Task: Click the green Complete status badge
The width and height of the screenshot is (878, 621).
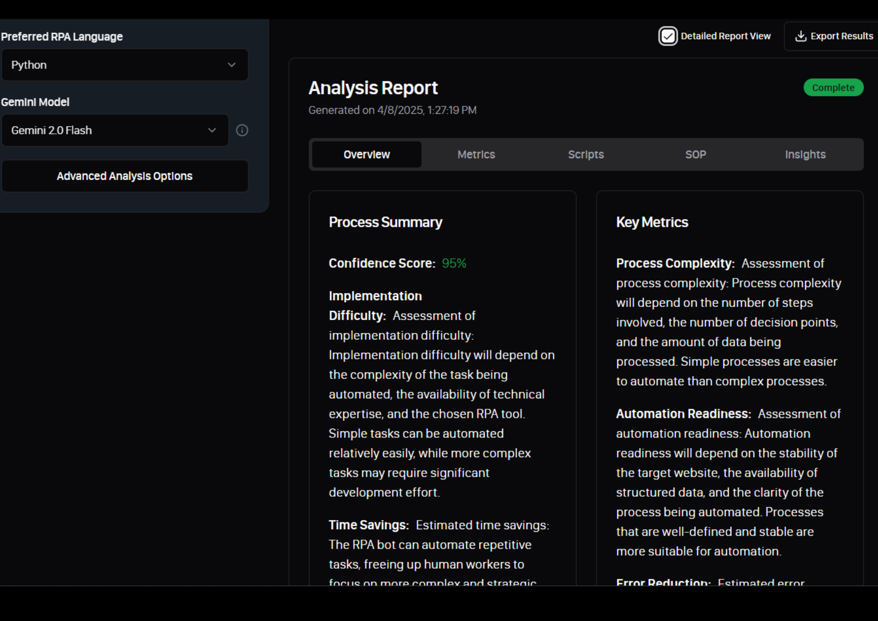Action: tap(833, 87)
